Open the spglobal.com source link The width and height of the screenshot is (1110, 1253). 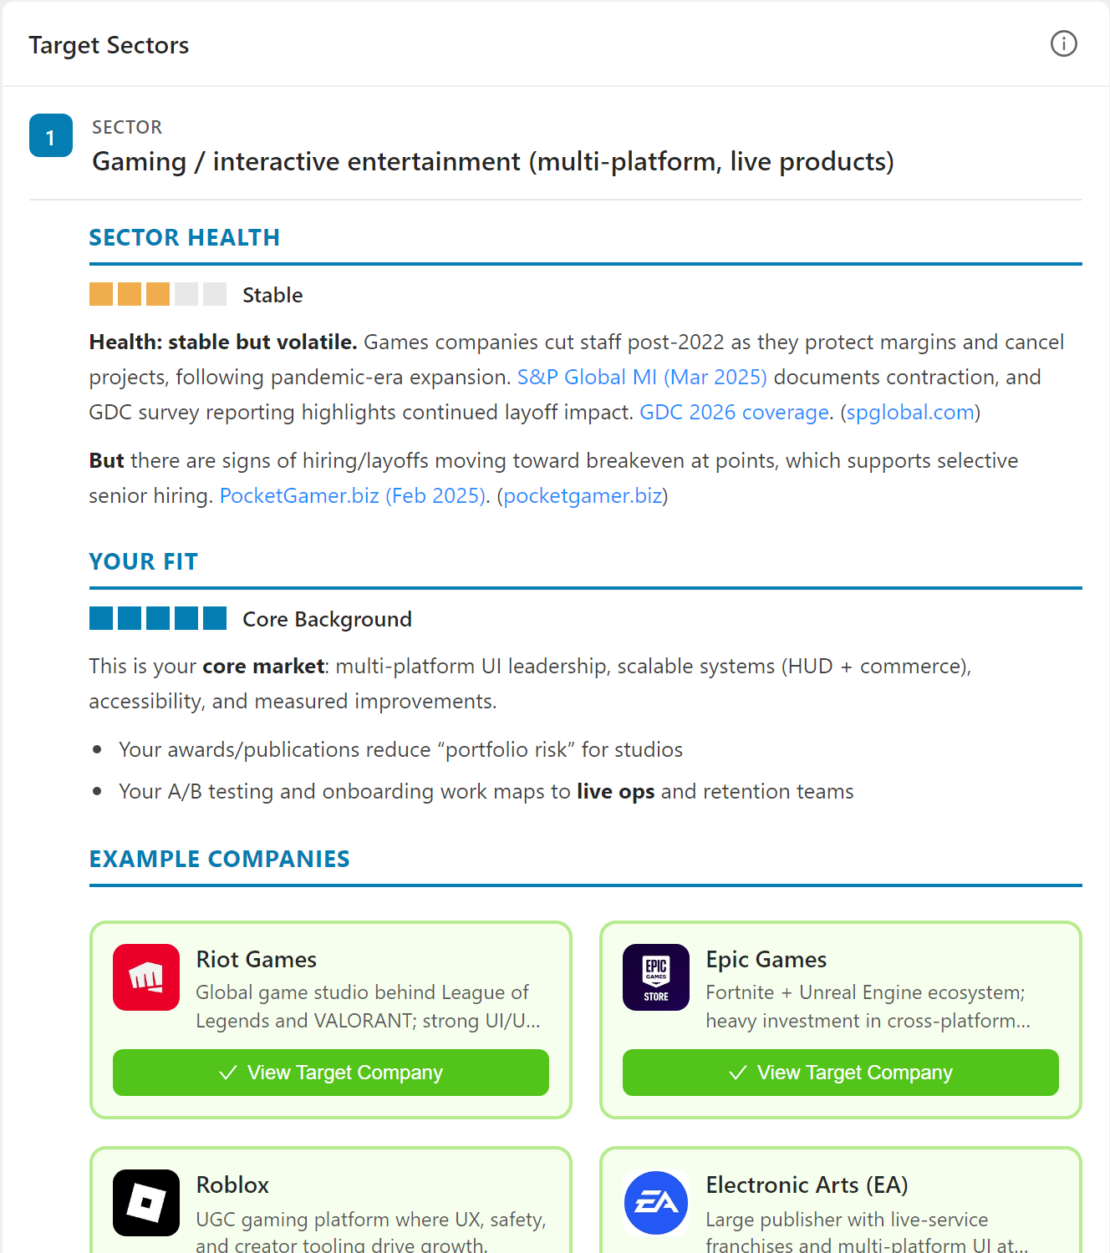[910, 412]
